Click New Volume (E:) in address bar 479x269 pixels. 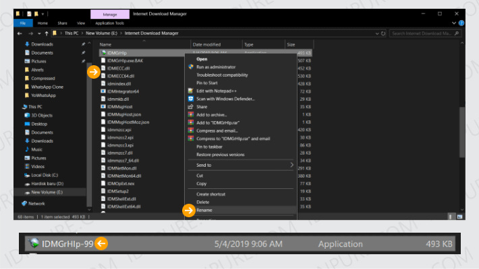(x=101, y=33)
